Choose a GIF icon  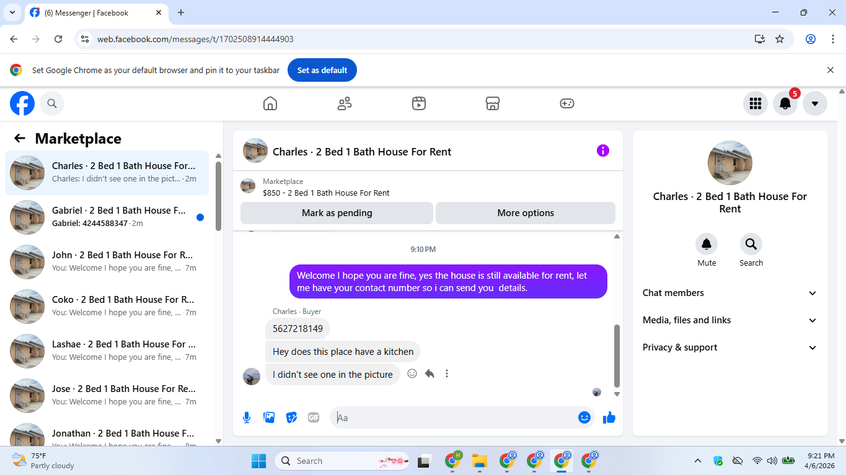[x=314, y=417]
